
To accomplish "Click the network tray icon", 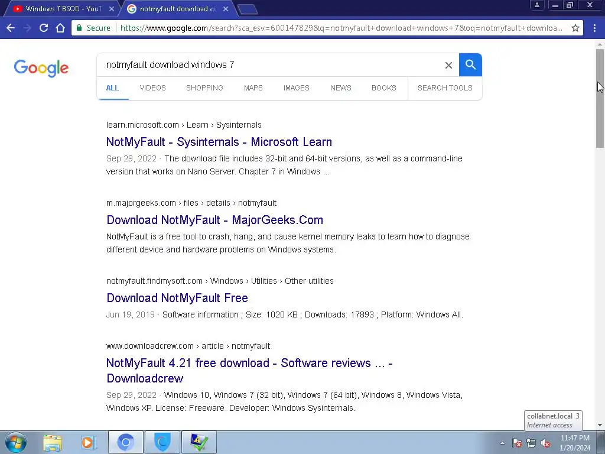I will (x=531, y=443).
